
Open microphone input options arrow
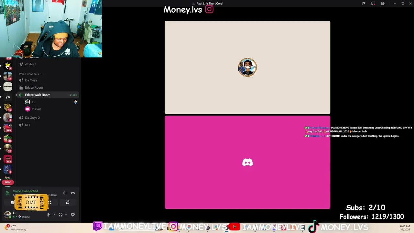(54, 215)
